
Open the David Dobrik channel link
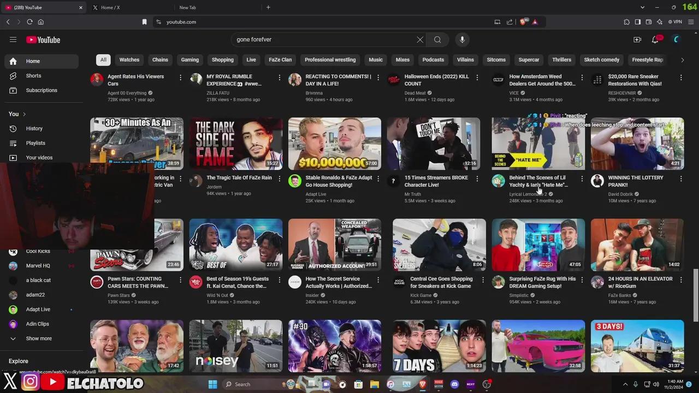(621, 194)
